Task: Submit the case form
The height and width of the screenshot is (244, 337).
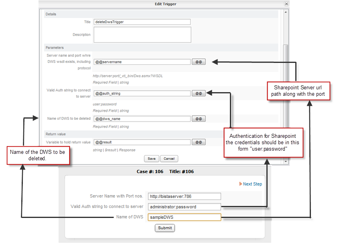Action: pos(165,228)
